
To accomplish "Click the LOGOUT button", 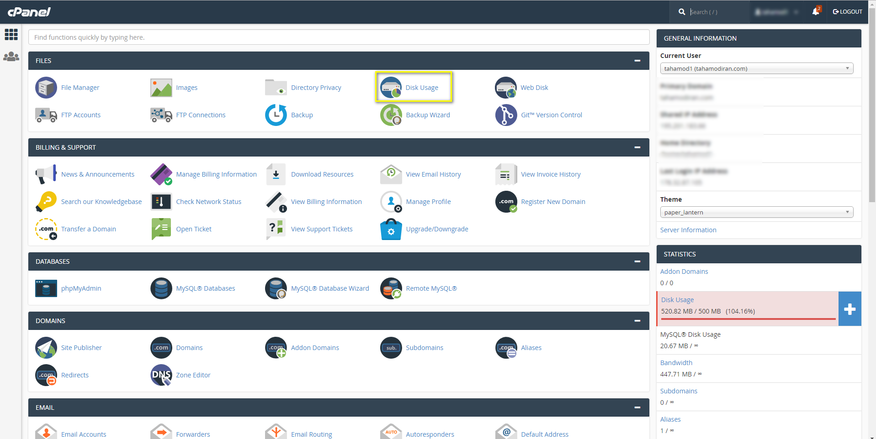I will tap(848, 12).
